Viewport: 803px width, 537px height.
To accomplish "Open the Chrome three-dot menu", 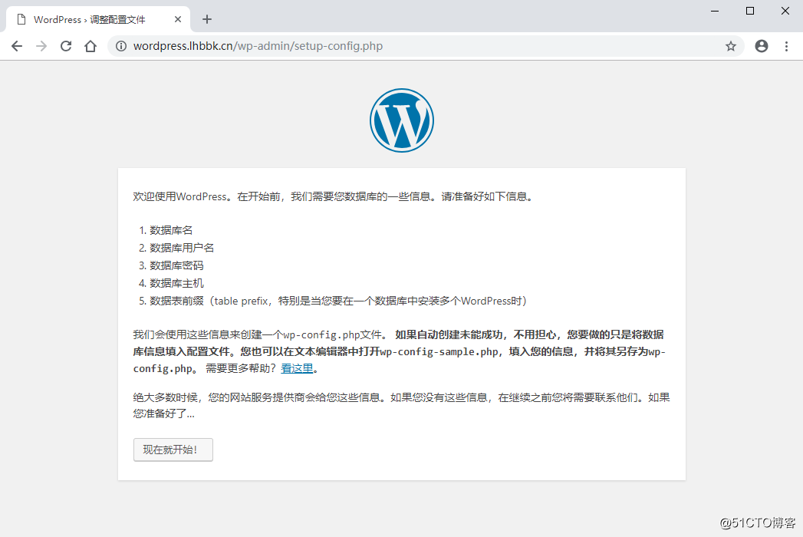I will [787, 46].
